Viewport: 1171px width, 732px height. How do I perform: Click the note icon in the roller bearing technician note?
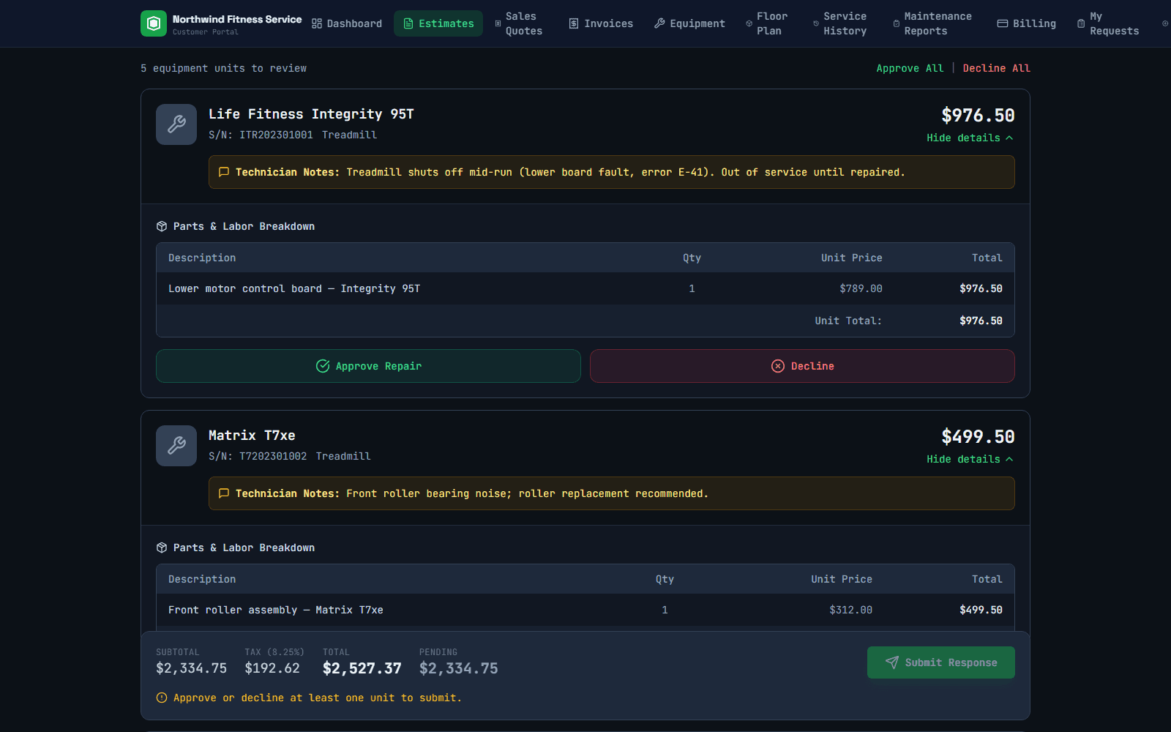click(x=224, y=493)
